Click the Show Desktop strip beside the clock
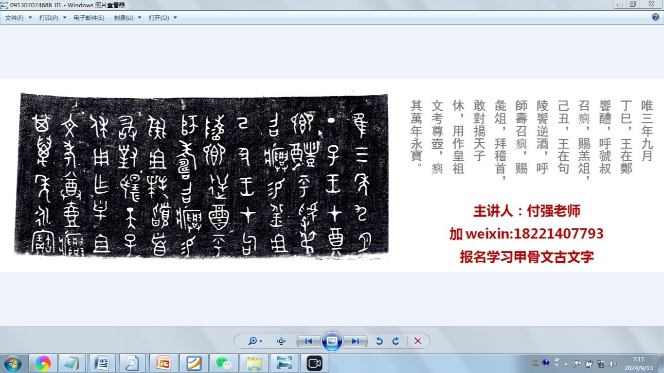The width and height of the screenshot is (664, 373). pyautogui.click(x=661, y=363)
